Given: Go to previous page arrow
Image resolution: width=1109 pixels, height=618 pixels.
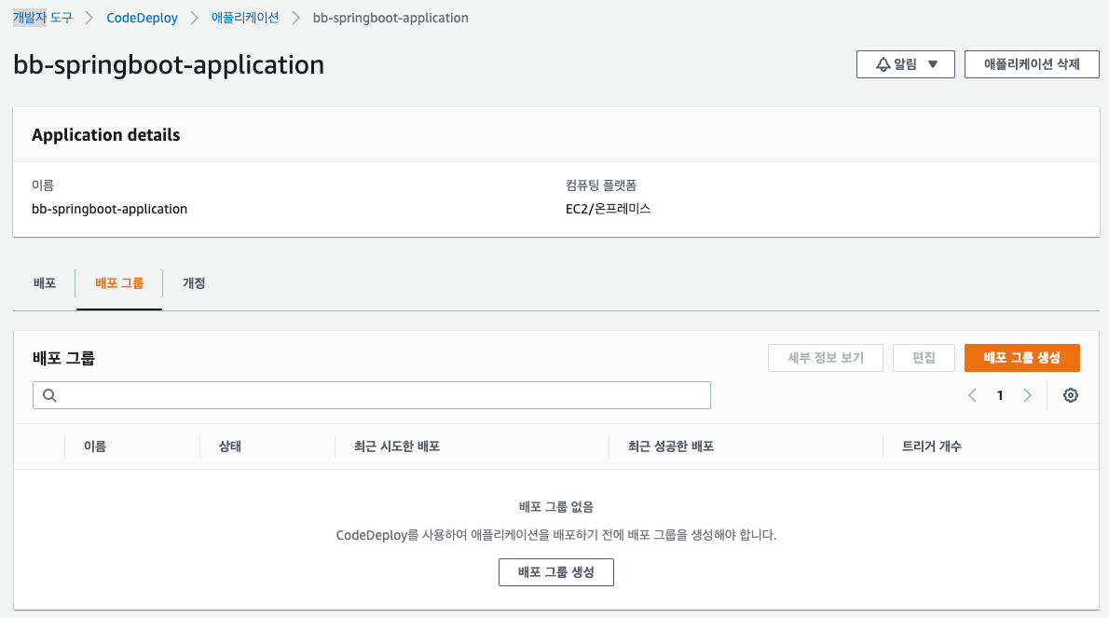Looking at the screenshot, I should click(973, 395).
